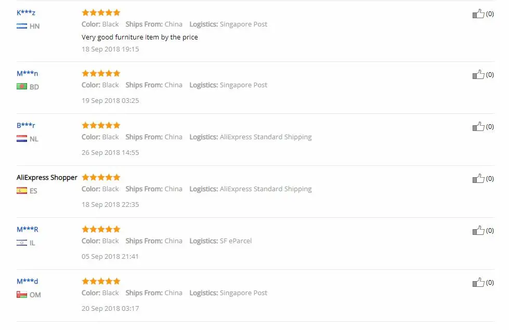Like the review by M***n from BD
Image resolution: width=509 pixels, height=330 pixels.
point(478,75)
